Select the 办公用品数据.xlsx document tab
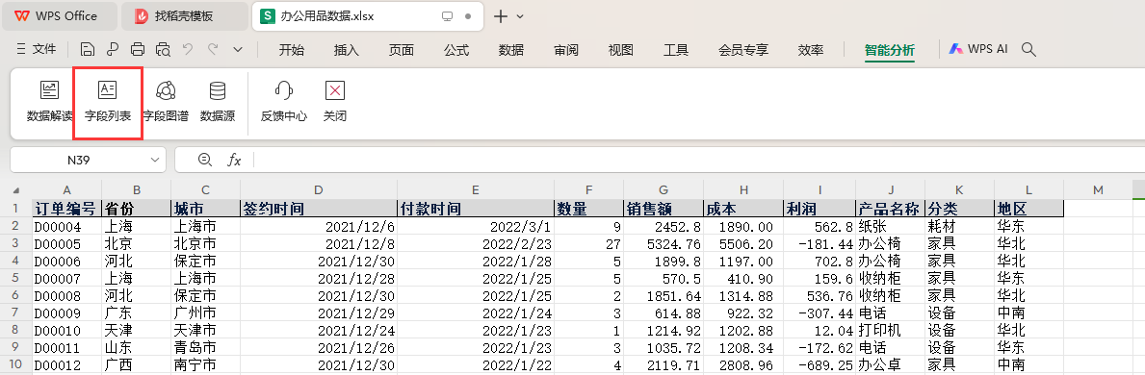Viewport: 1145px width, 375px height. (x=367, y=16)
